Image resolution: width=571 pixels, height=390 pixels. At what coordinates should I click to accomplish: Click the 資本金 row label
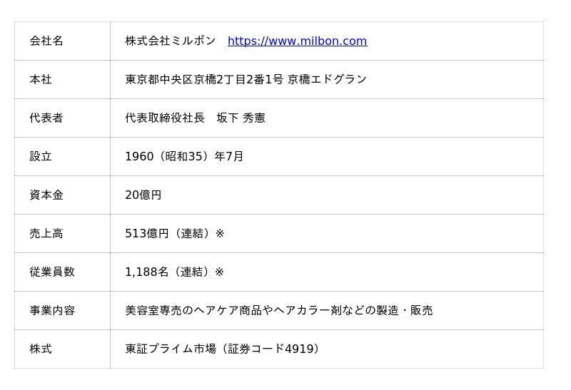(46, 195)
